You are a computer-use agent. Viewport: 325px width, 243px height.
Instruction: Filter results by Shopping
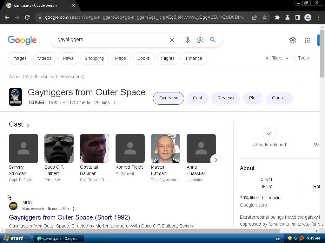click(x=94, y=59)
